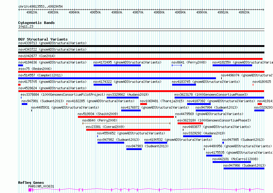Screen dimensions: 273x193
Task: Select nsv4175705 variant label
Action: point(52,82)
